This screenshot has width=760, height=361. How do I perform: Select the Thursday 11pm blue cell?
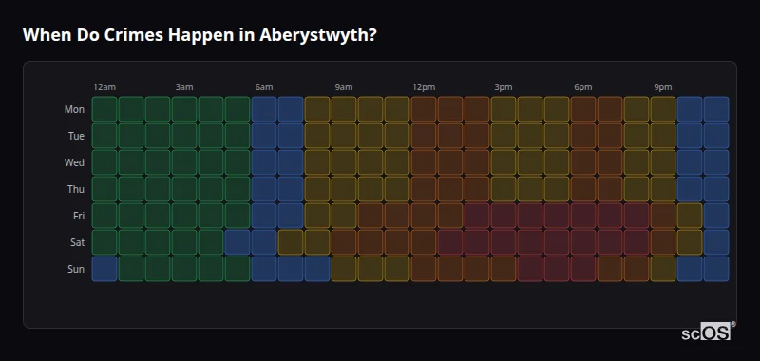pyautogui.click(x=716, y=189)
